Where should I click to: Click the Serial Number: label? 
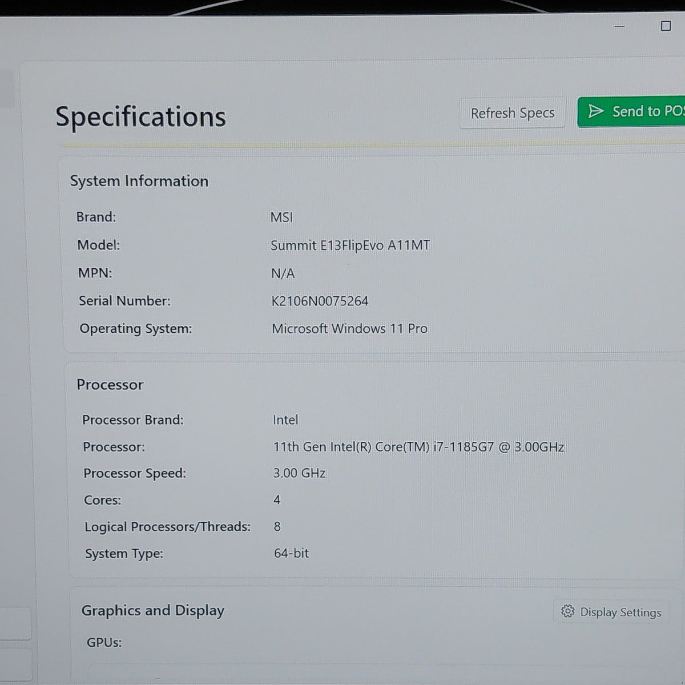pos(124,301)
